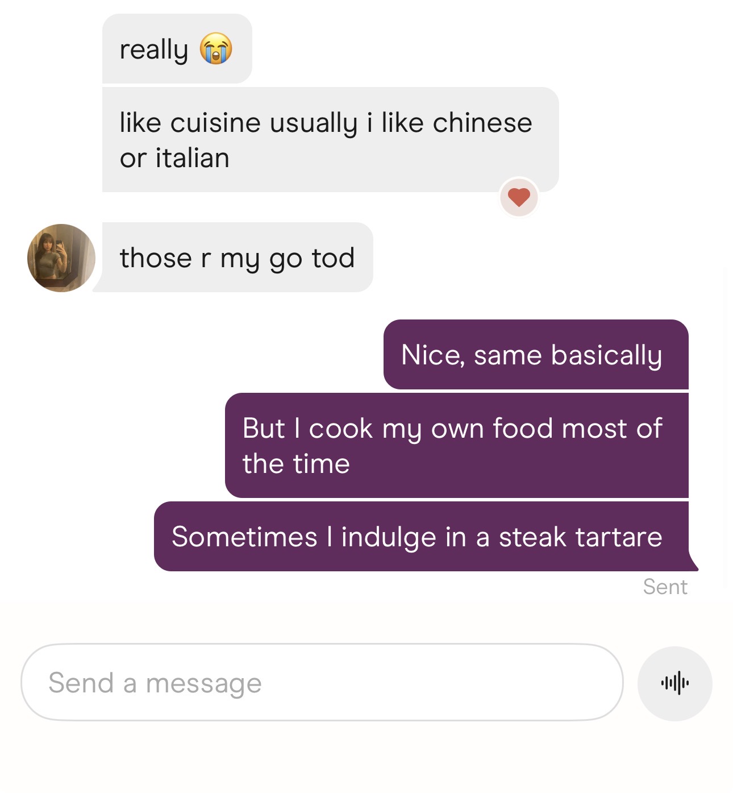Click the word "italian" in the received message
This screenshot has height=793, width=733.
pos(193,158)
